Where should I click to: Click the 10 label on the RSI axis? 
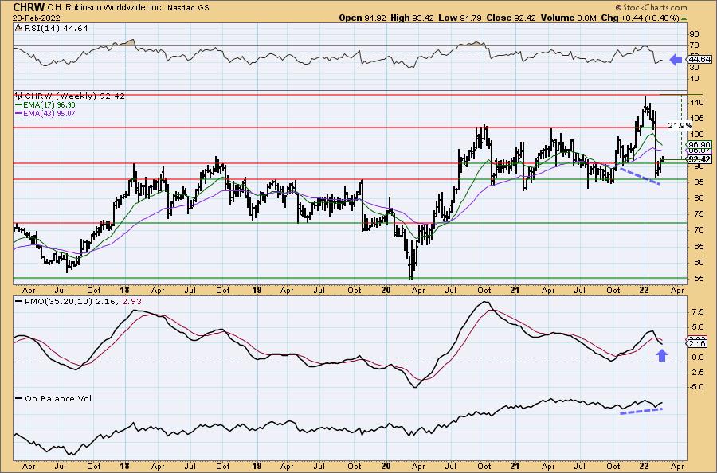pos(694,79)
